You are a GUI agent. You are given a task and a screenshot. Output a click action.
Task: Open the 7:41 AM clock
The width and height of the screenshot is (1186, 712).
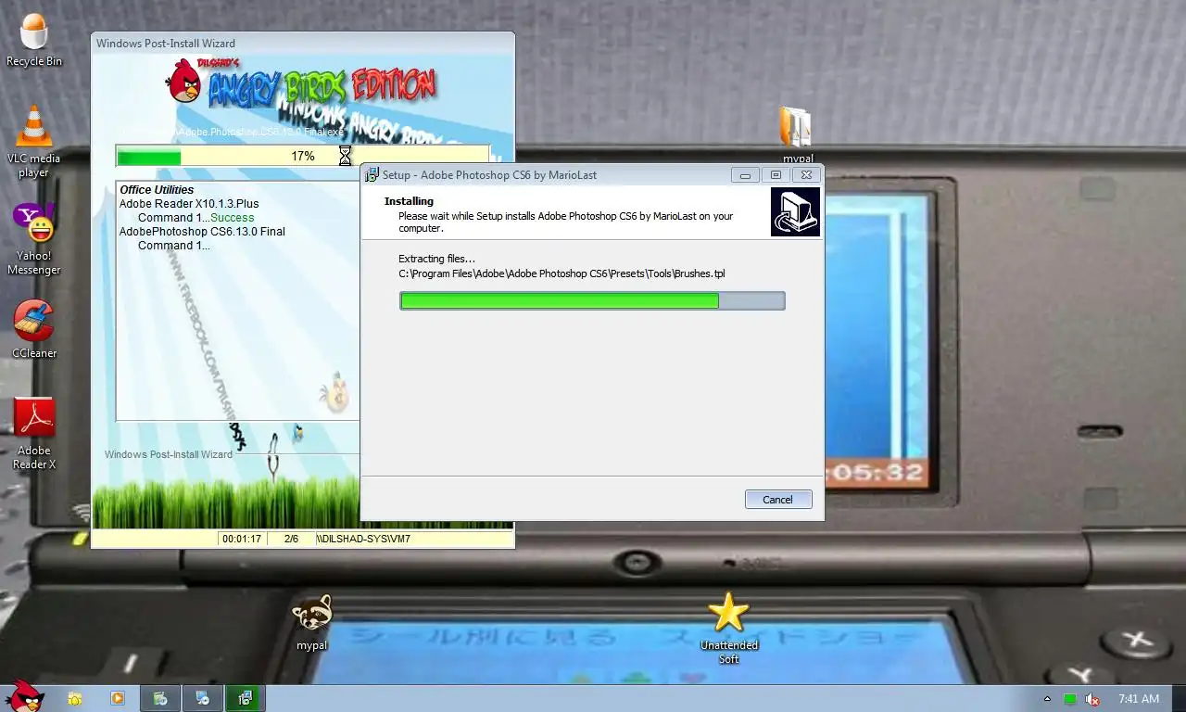click(x=1139, y=699)
